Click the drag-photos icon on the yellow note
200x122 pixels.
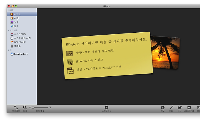click(70, 62)
